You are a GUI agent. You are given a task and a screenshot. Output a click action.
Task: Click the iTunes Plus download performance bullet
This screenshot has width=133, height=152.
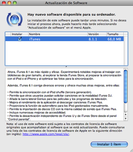[55, 102]
